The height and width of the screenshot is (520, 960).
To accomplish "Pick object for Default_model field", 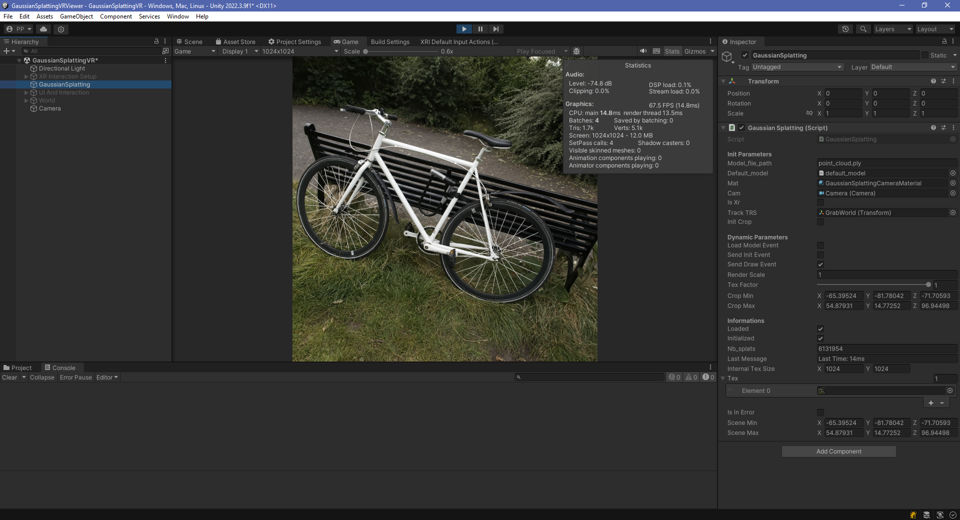I will coord(953,173).
